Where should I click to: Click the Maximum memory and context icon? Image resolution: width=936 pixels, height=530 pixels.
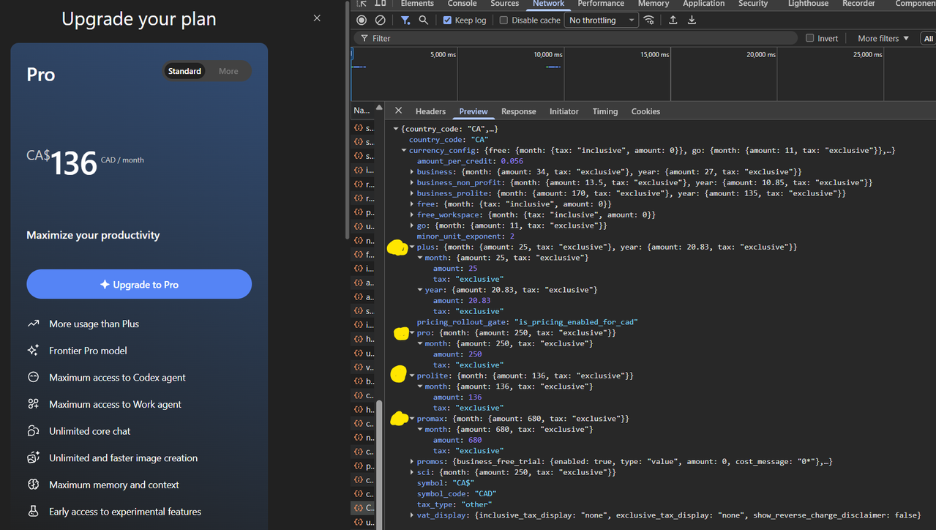[33, 485]
